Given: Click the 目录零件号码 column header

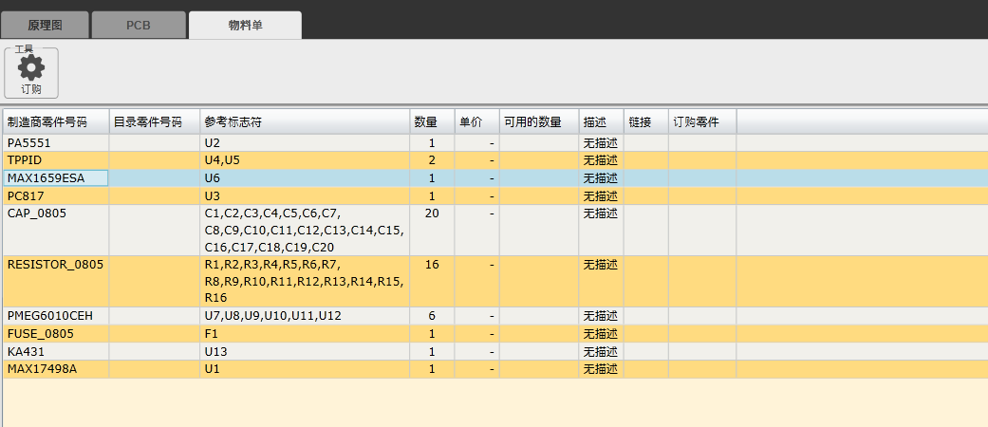Looking at the screenshot, I should click(x=155, y=122).
